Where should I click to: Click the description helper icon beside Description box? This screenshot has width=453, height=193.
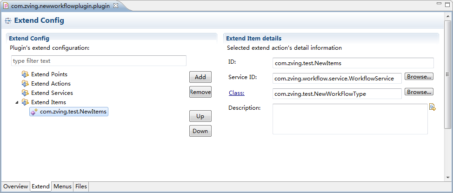432,107
